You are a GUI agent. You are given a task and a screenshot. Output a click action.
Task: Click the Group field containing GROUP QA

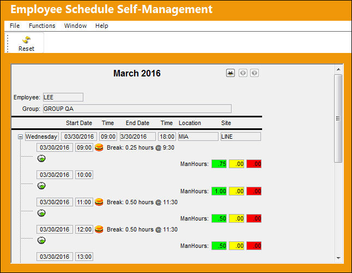137,109
